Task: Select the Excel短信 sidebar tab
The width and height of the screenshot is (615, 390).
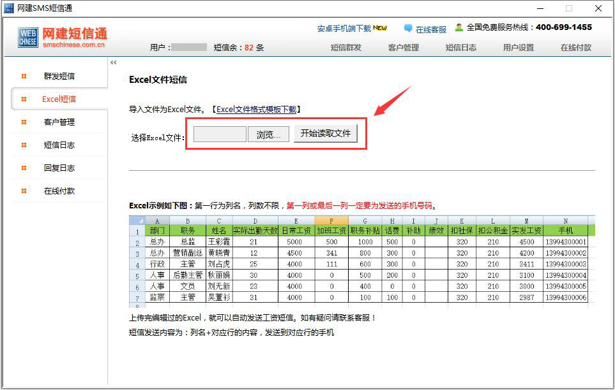Action: click(x=59, y=99)
